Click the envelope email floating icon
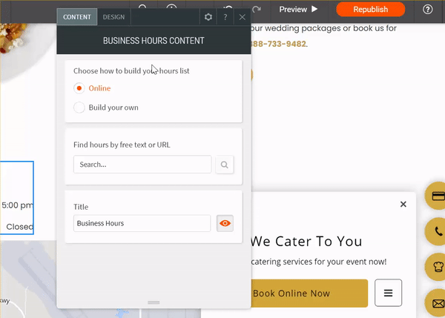This screenshot has height=318, width=445. 438,302
